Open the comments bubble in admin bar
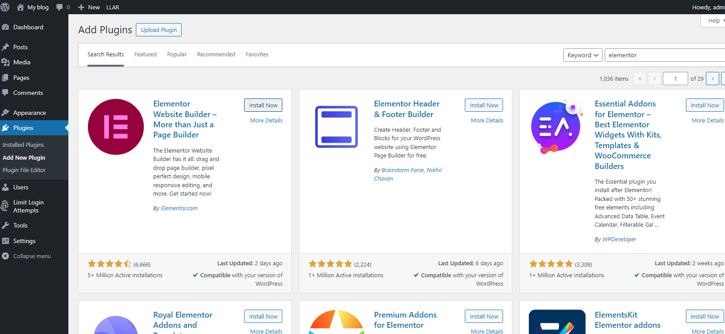The height and width of the screenshot is (334, 725). [59, 7]
